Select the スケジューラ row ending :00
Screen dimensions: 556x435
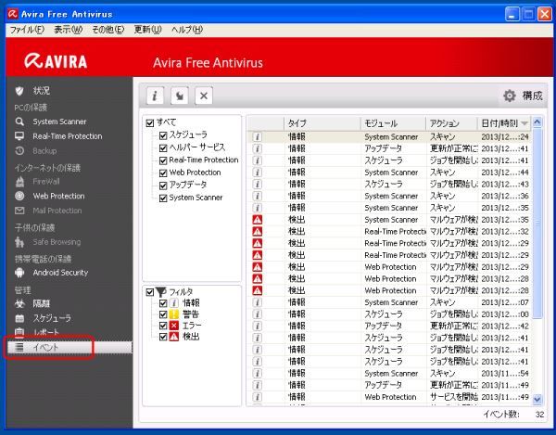(x=388, y=314)
